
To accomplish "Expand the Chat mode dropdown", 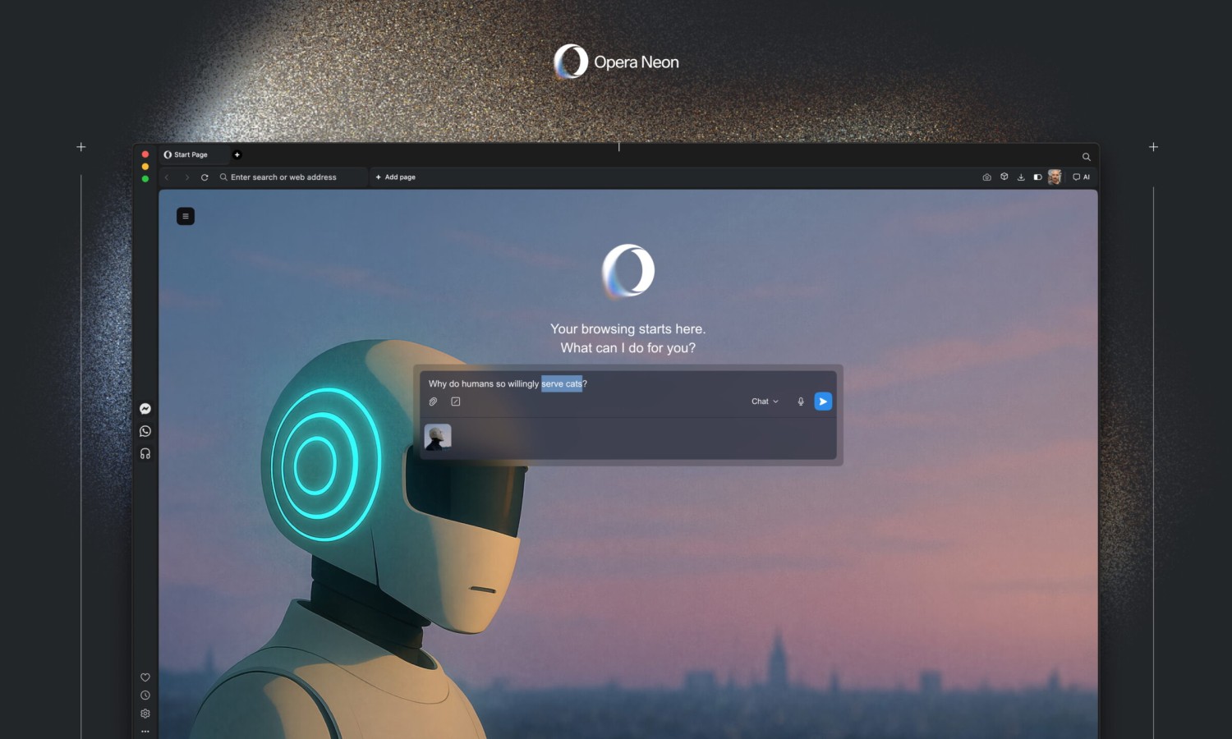I will tap(765, 402).
